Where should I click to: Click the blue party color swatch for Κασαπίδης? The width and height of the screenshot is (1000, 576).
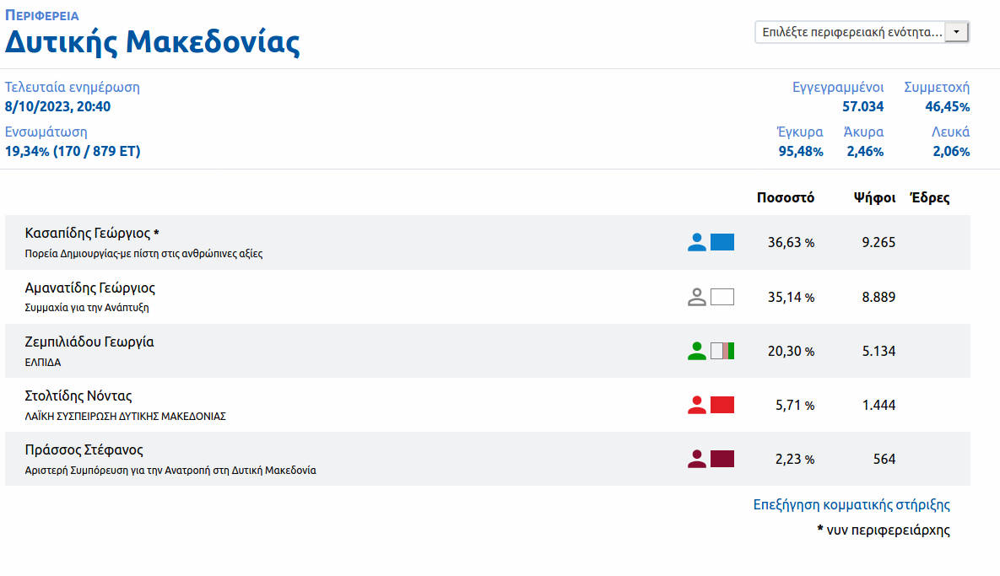(x=722, y=243)
